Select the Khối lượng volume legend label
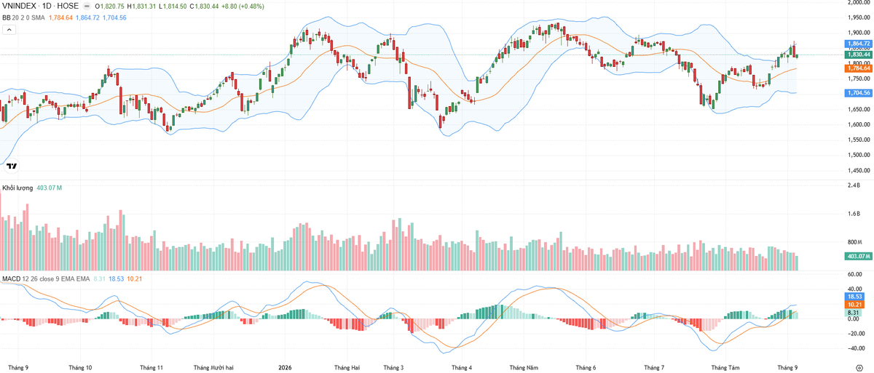 (17, 188)
